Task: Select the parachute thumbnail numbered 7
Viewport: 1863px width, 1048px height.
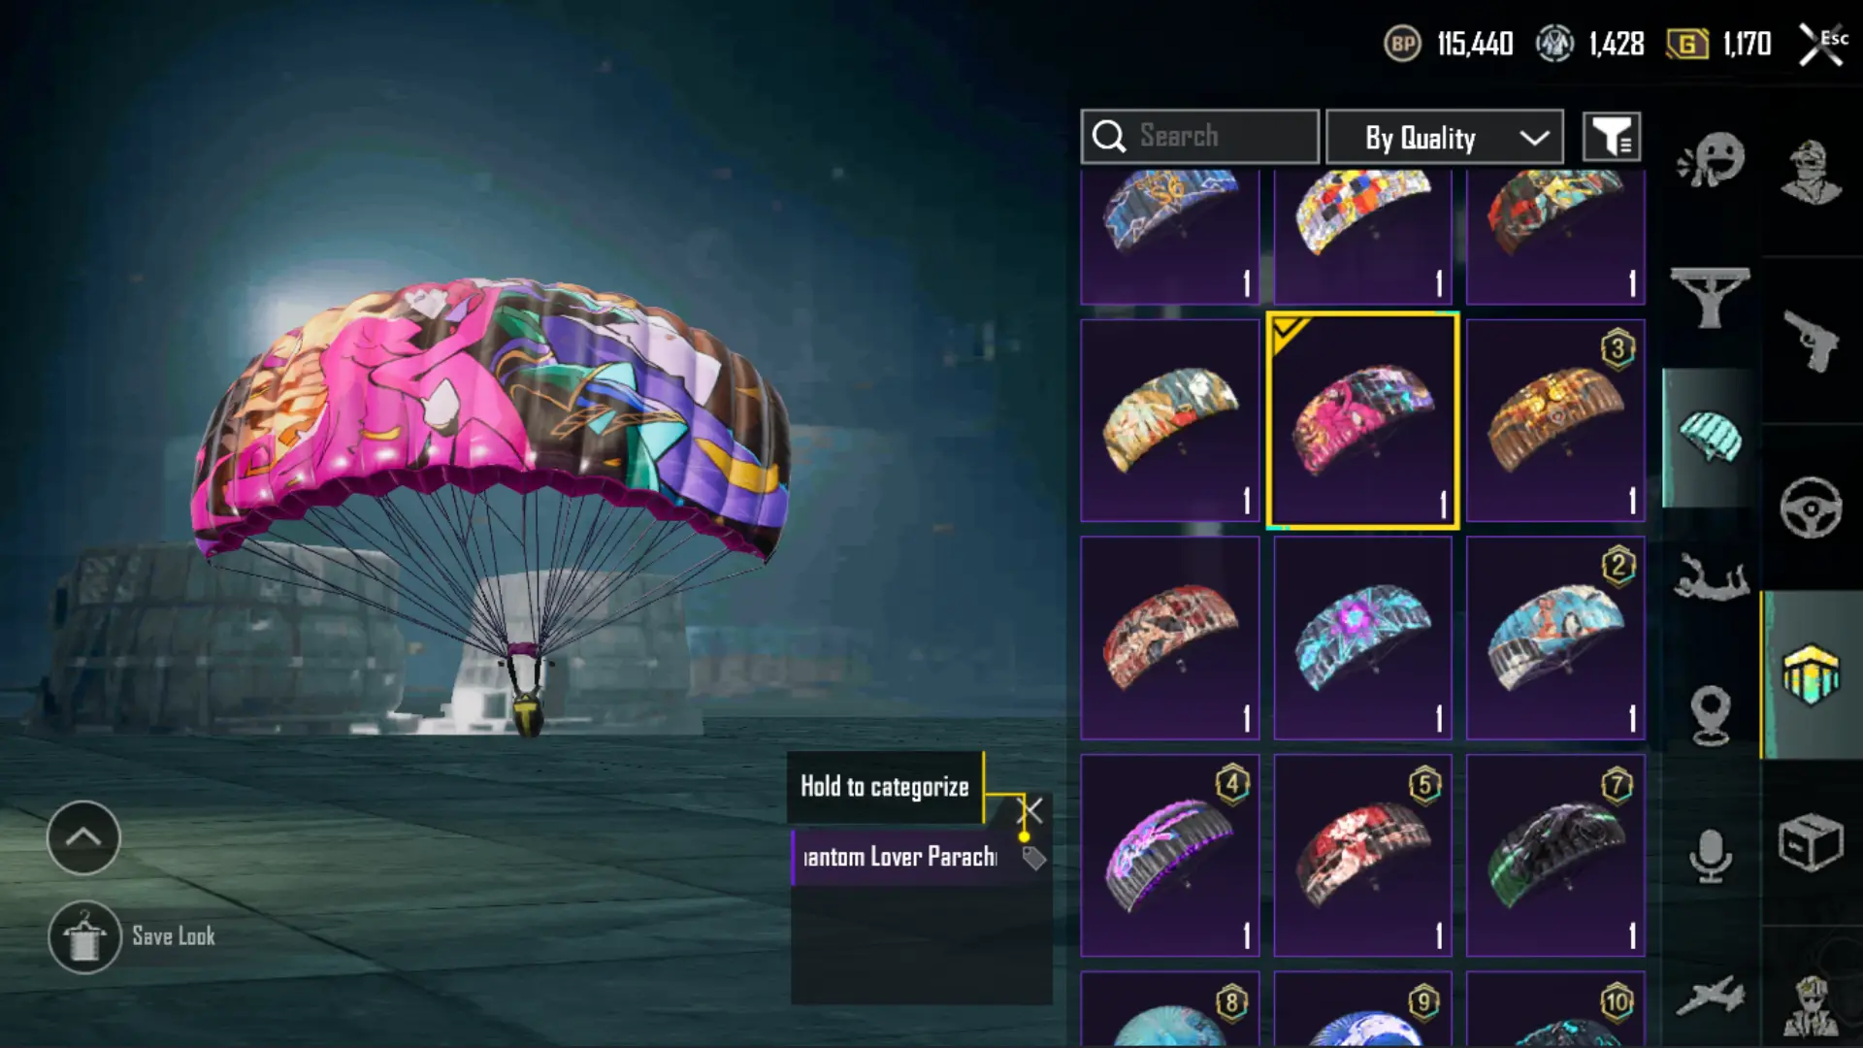Action: tap(1555, 856)
